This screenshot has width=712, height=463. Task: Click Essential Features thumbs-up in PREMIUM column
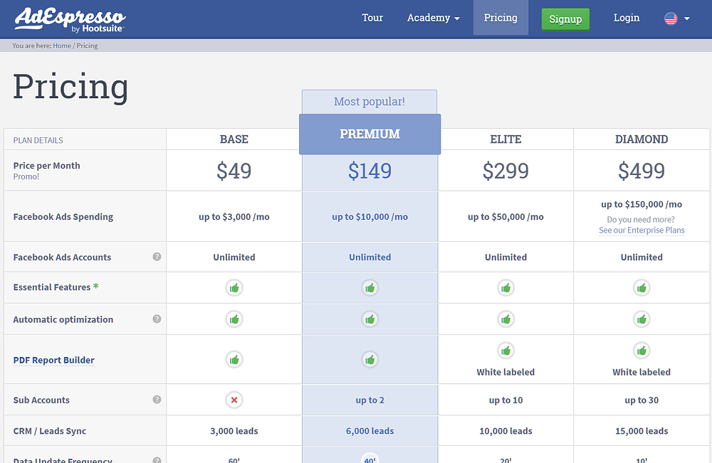pos(370,288)
